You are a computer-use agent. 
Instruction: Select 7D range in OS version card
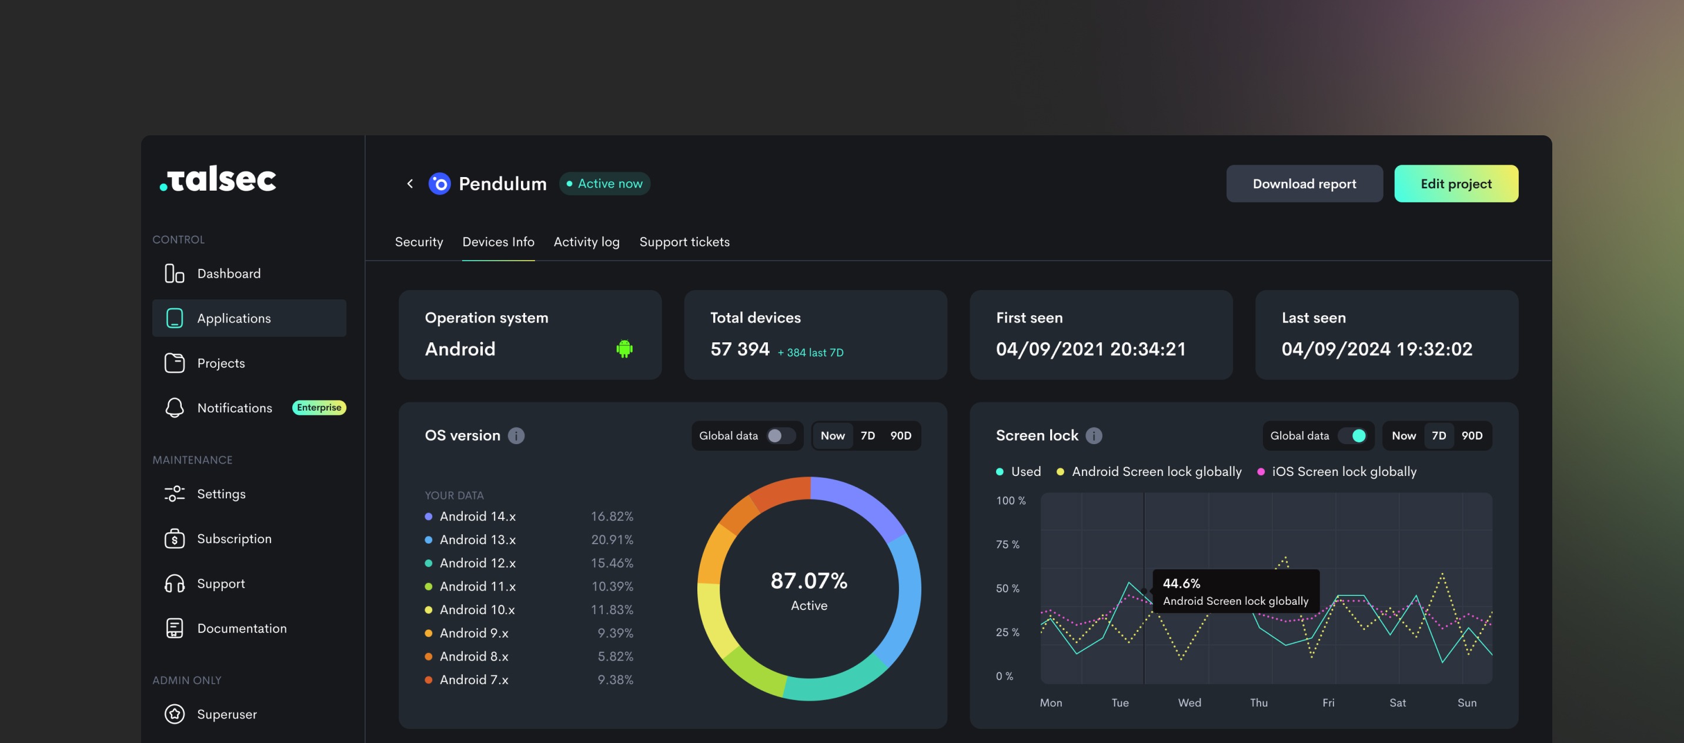(x=867, y=435)
